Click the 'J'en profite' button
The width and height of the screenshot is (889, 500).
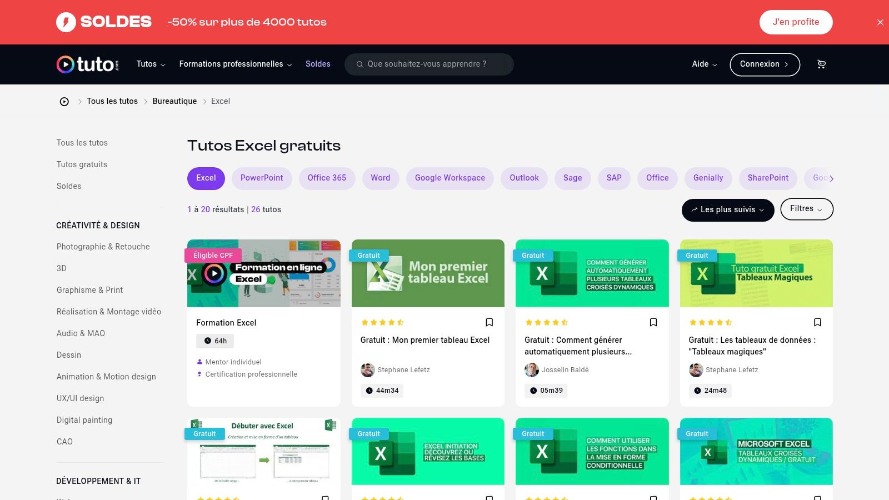[796, 22]
